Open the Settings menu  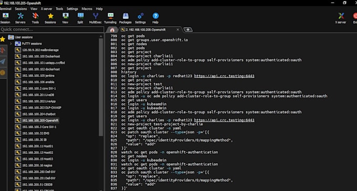click(x=72, y=9)
